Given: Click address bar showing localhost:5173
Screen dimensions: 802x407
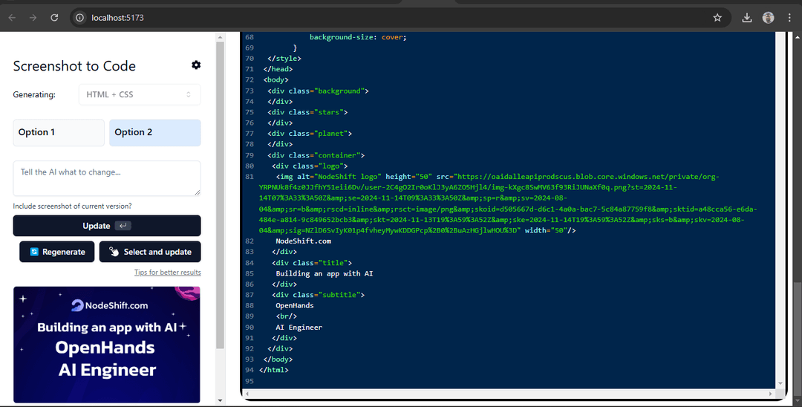Looking at the screenshot, I should pos(399,17).
